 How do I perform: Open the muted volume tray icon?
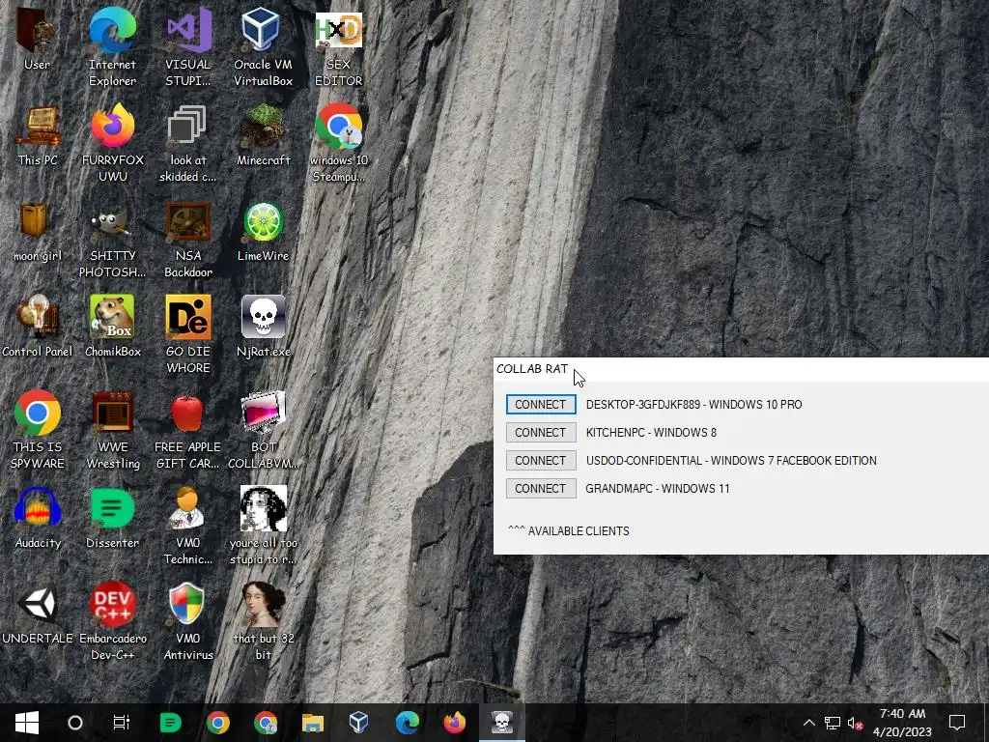(856, 723)
